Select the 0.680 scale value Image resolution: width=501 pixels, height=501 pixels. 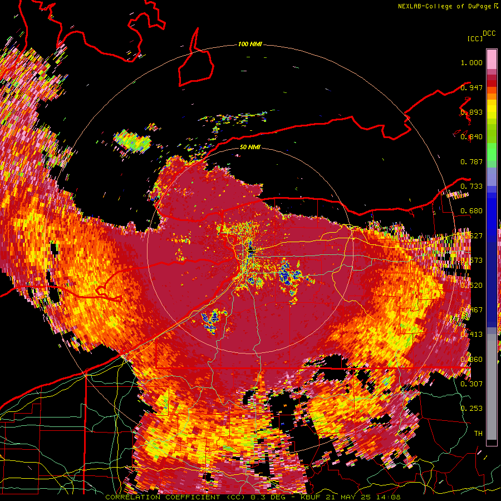[x=471, y=211]
